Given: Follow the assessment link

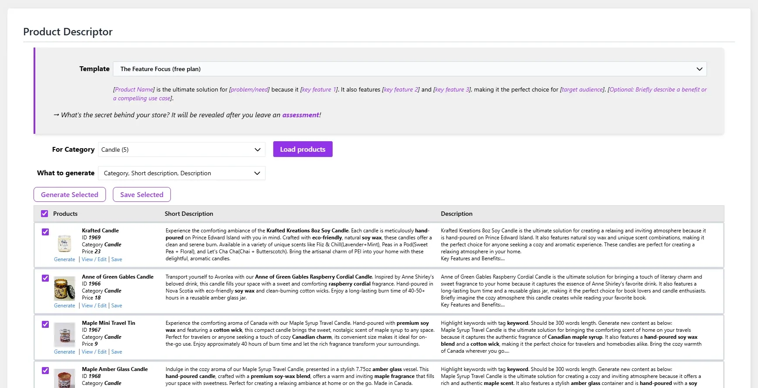Looking at the screenshot, I should (x=301, y=115).
